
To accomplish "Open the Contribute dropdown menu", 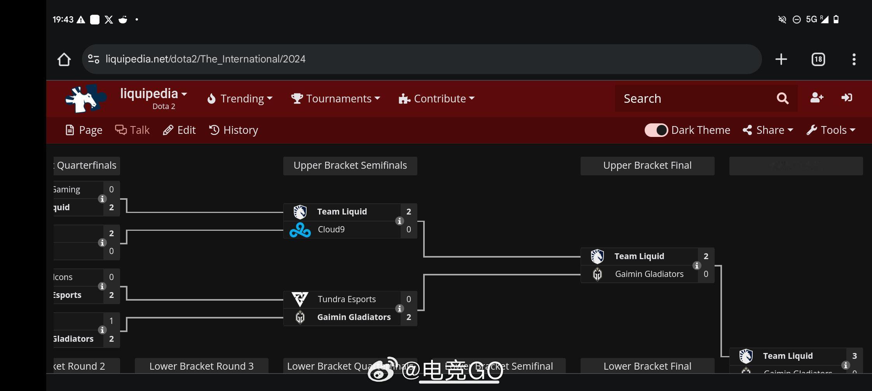I will [x=437, y=99].
